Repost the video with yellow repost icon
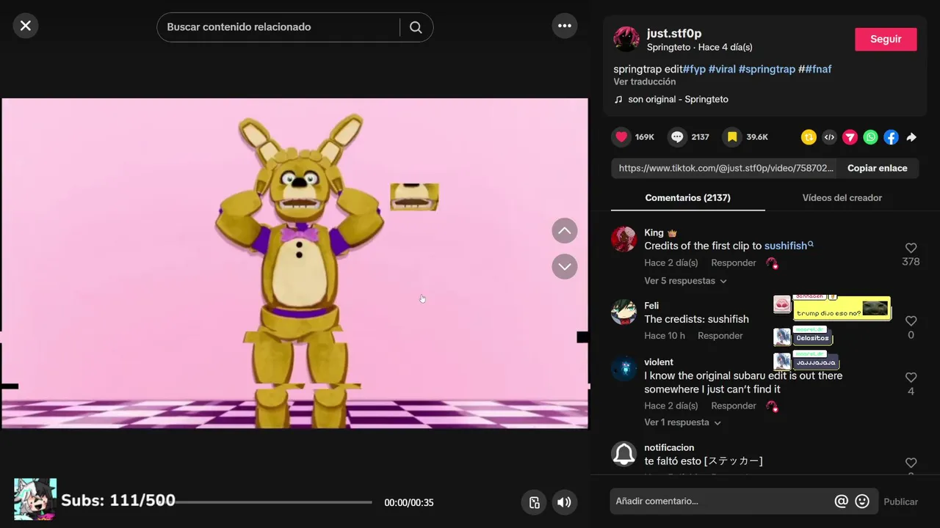This screenshot has width=940, height=528. click(x=809, y=137)
